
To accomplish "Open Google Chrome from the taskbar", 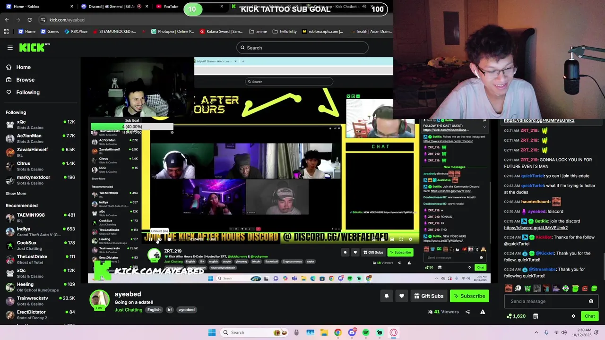I will point(337,332).
